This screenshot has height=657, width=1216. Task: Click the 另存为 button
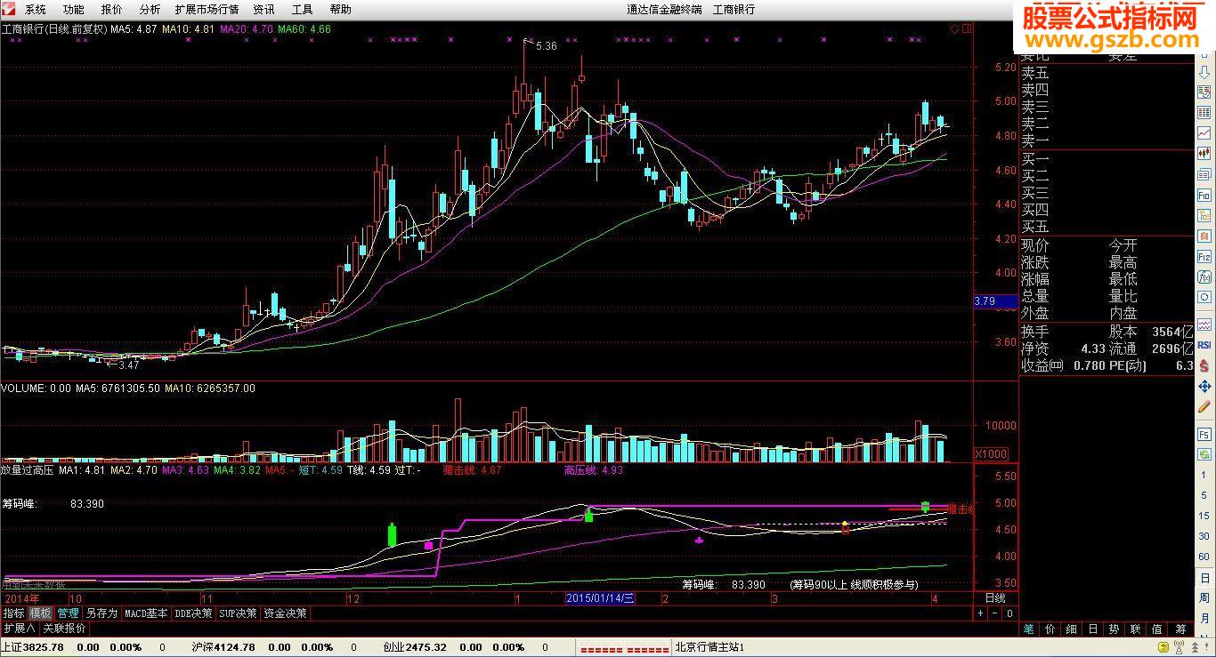pyautogui.click(x=101, y=613)
